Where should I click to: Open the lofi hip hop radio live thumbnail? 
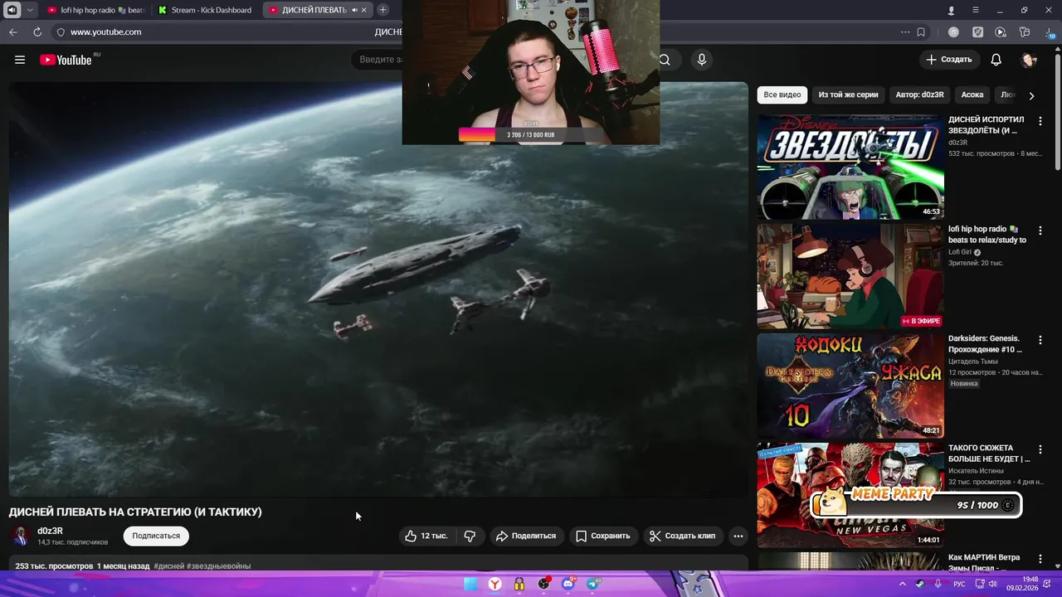pyautogui.click(x=850, y=276)
